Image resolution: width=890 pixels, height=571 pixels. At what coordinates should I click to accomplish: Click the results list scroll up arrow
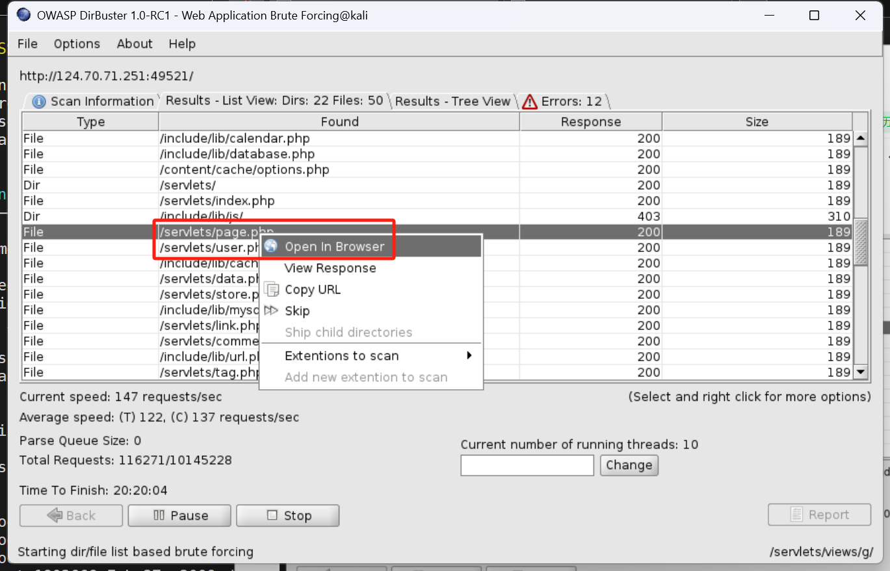861,138
